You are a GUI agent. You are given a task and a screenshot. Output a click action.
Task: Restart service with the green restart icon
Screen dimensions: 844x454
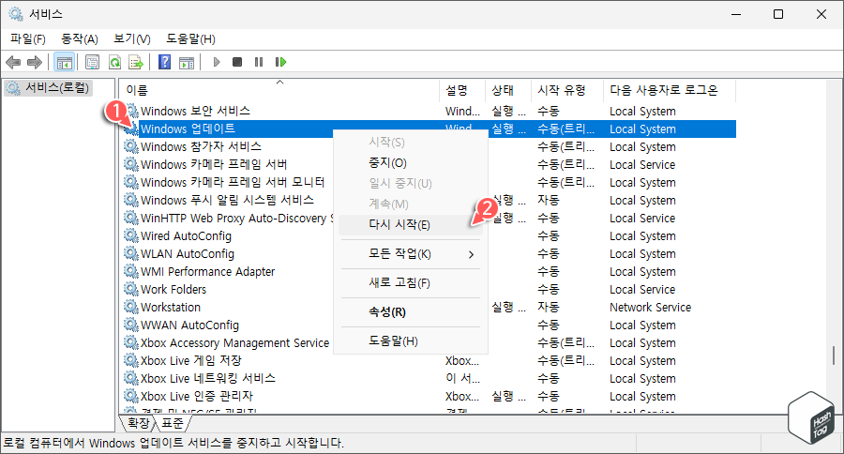280,63
